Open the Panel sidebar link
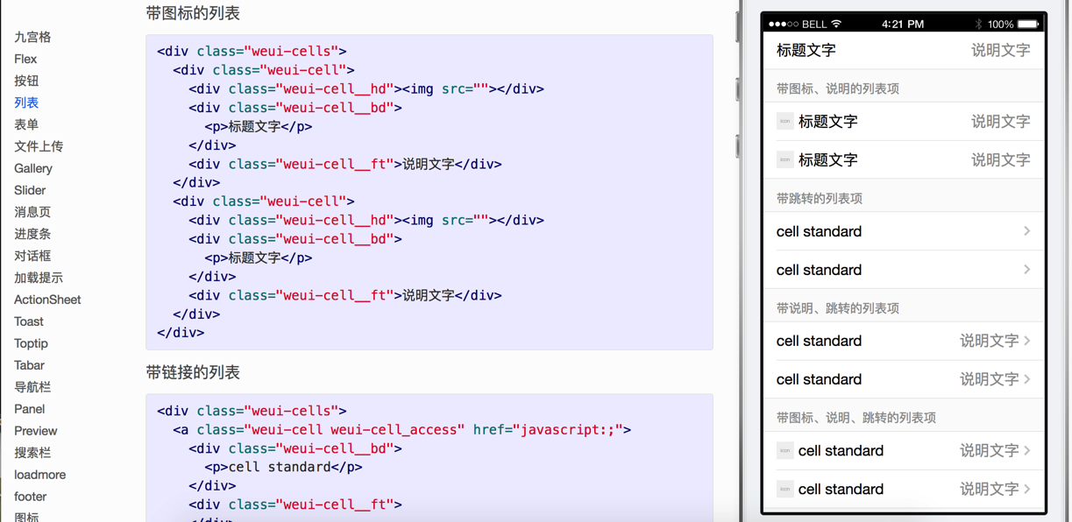1072x522 pixels. point(29,409)
